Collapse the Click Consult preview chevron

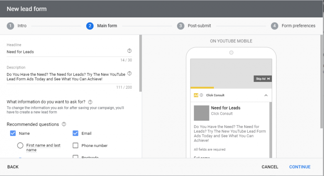[x=266, y=95]
